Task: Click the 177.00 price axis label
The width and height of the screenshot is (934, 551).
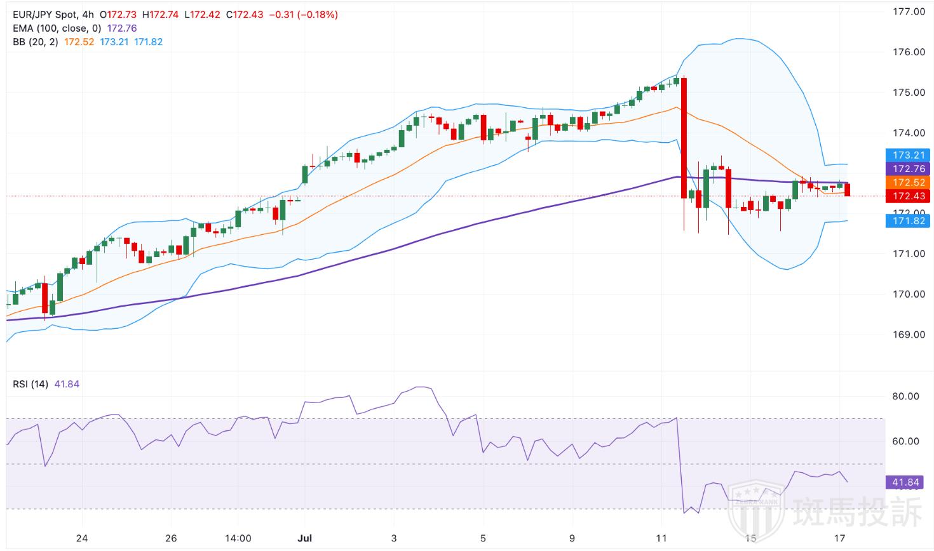Action: (x=908, y=11)
